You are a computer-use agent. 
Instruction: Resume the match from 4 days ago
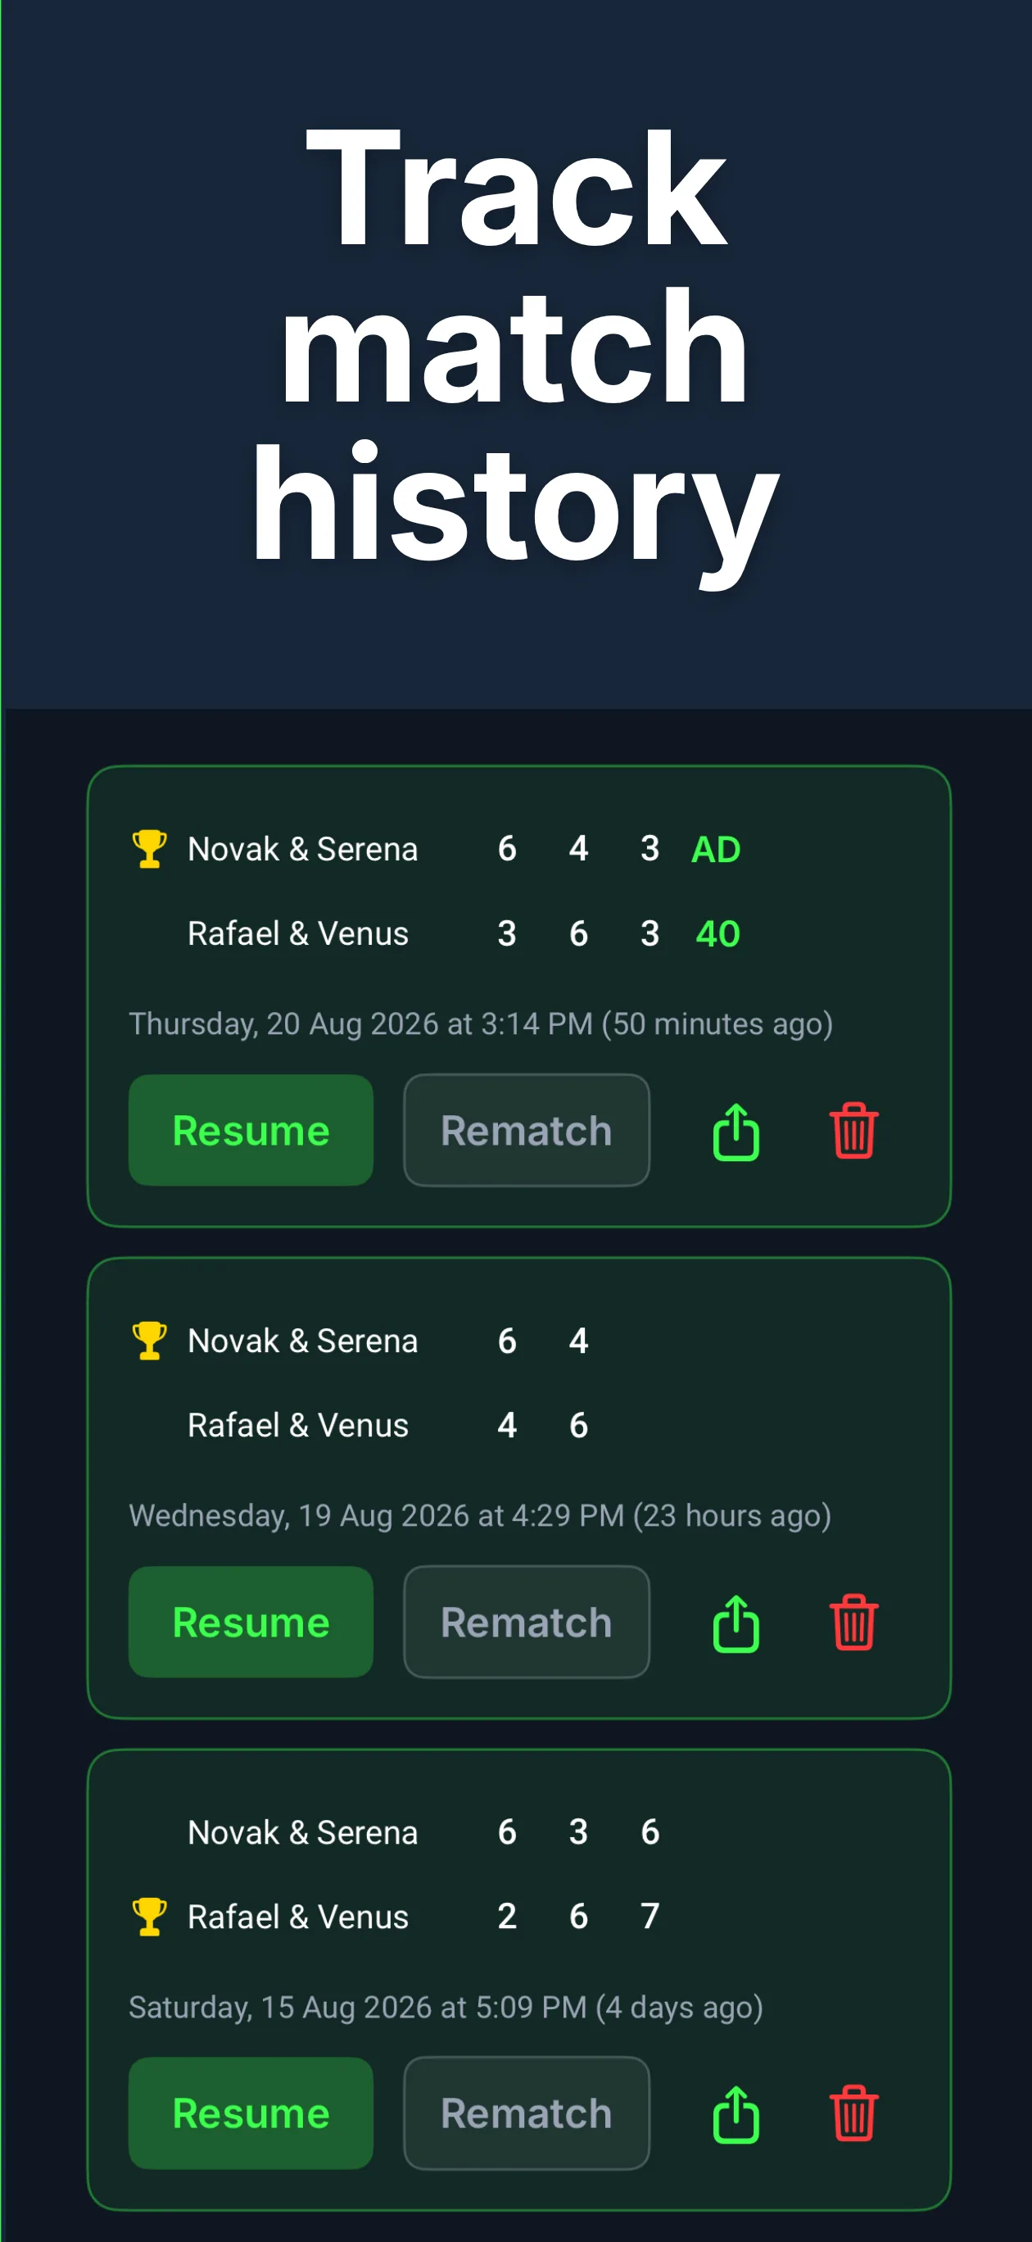point(251,2113)
